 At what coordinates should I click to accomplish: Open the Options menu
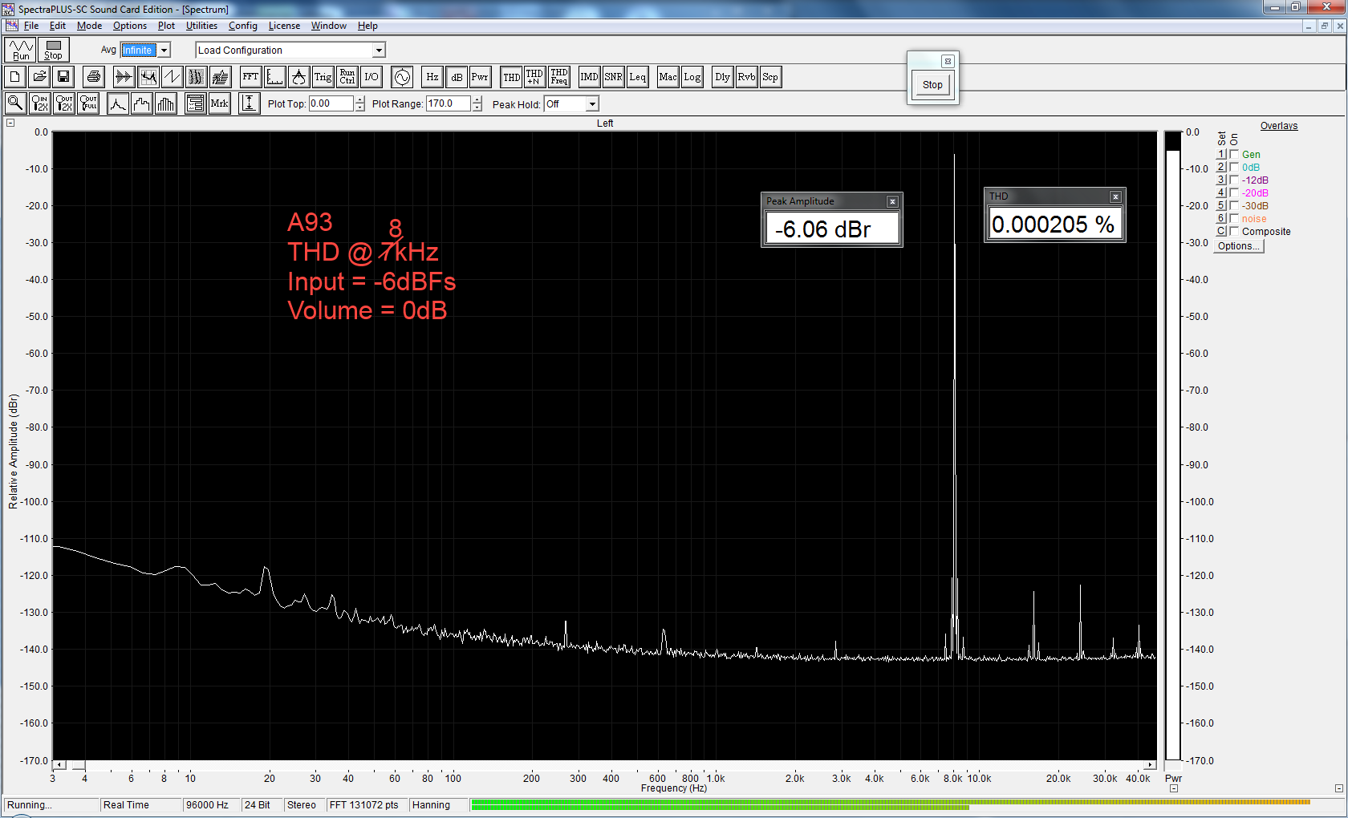[x=130, y=26]
